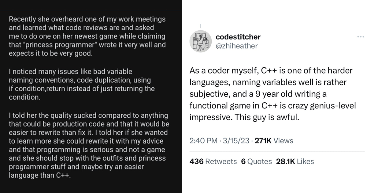
Task: Click the paragraph starting 'I noticed many issues'
Action: [82, 85]
